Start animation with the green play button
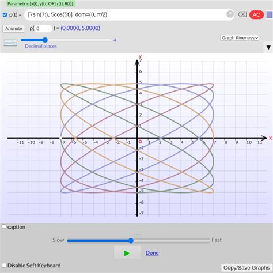 127,253
